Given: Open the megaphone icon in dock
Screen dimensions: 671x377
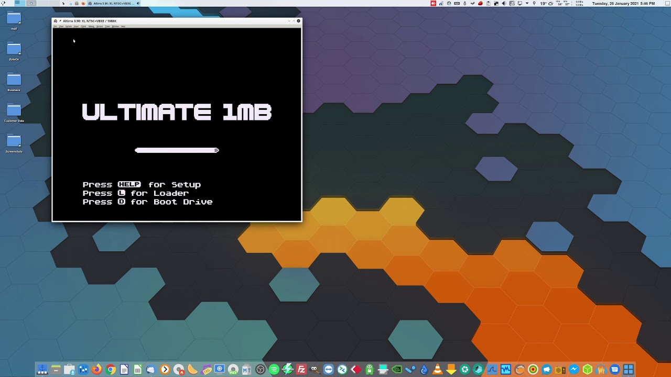Looking at the screenshot, I should tap(546, 370).
